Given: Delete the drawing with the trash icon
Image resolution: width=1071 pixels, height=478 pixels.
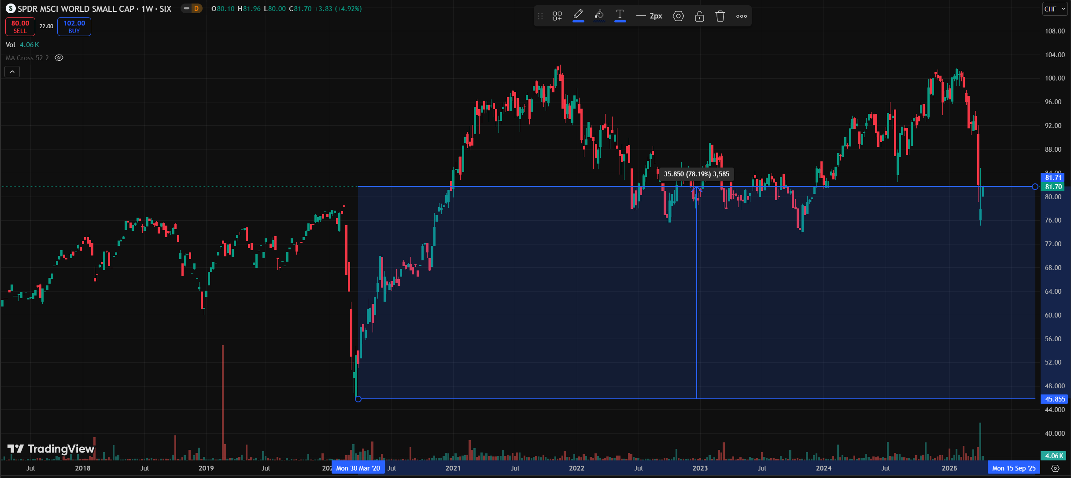Looking at the screenshot, I should (x=720, y=16).
